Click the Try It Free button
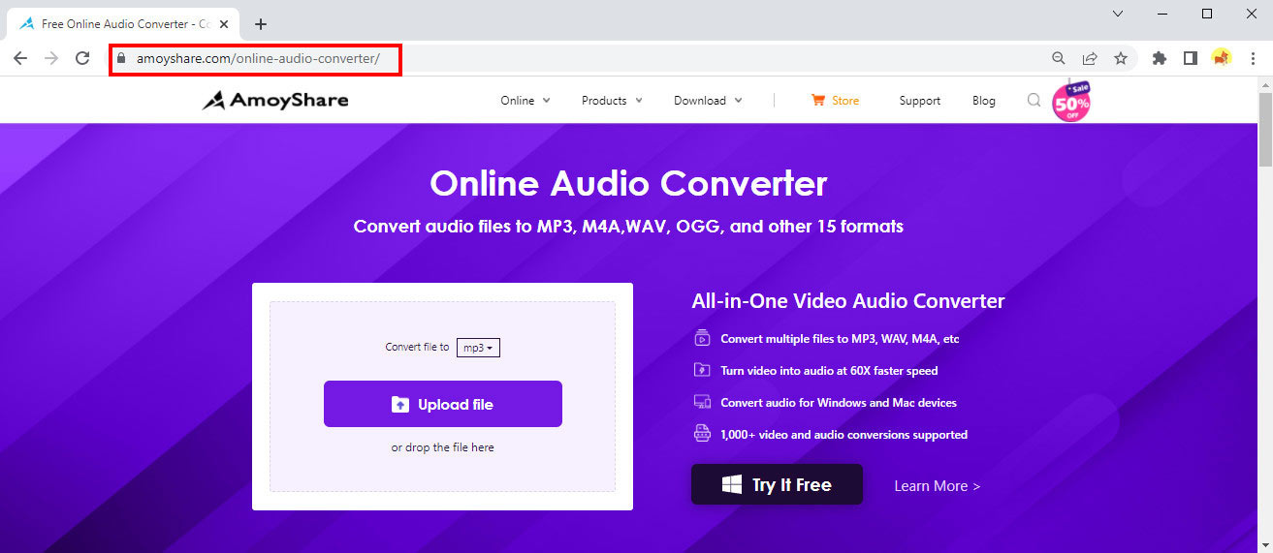This screenshot has width=1273, height=553. click(777, 484)
